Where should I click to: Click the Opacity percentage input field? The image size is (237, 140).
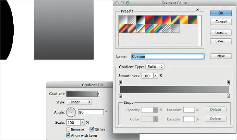(x=148, y=110)
